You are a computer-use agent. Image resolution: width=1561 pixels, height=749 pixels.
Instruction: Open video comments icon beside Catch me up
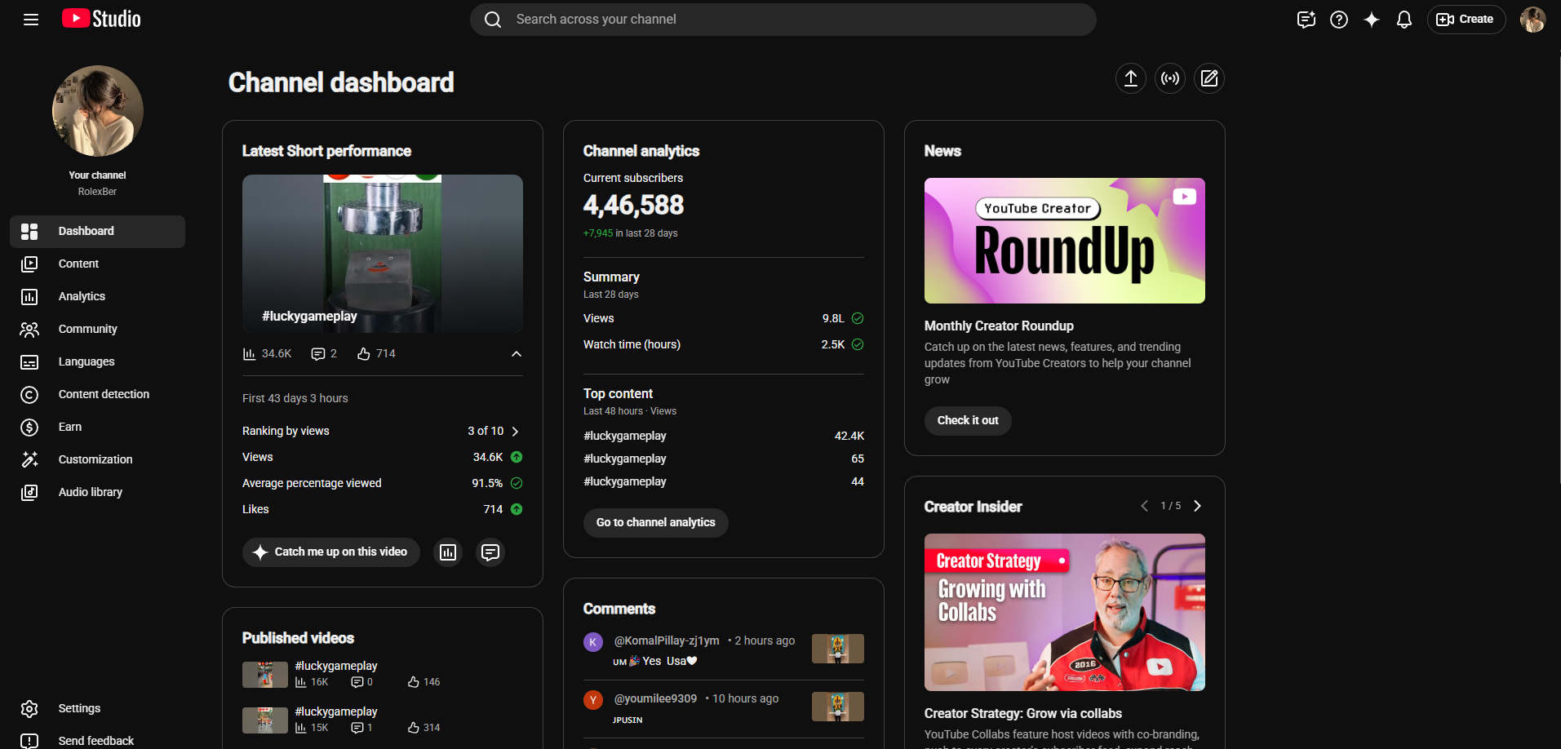pos(490,552)
